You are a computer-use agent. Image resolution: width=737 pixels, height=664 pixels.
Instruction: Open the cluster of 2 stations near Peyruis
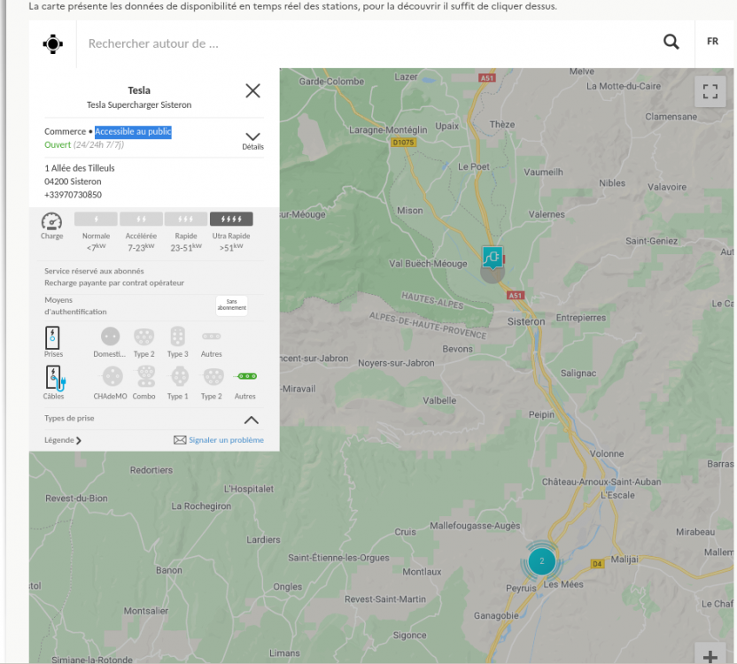tap(541, 561)
